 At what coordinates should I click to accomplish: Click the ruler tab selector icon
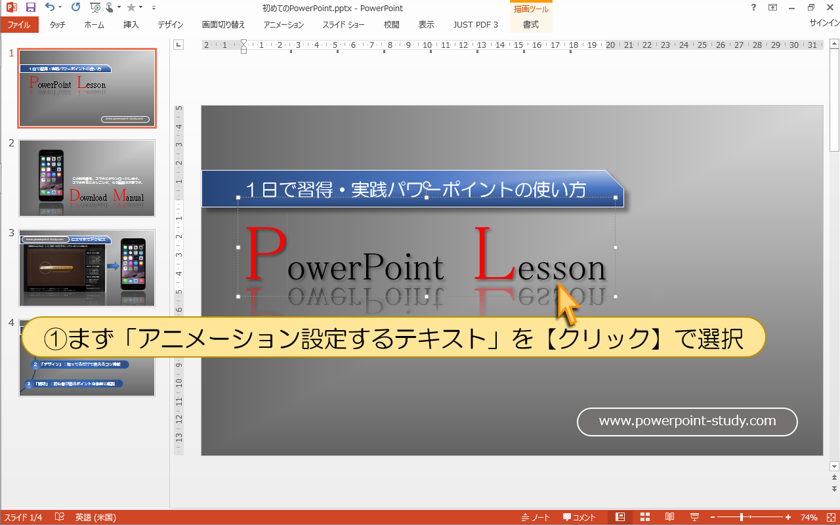[178, 45]
